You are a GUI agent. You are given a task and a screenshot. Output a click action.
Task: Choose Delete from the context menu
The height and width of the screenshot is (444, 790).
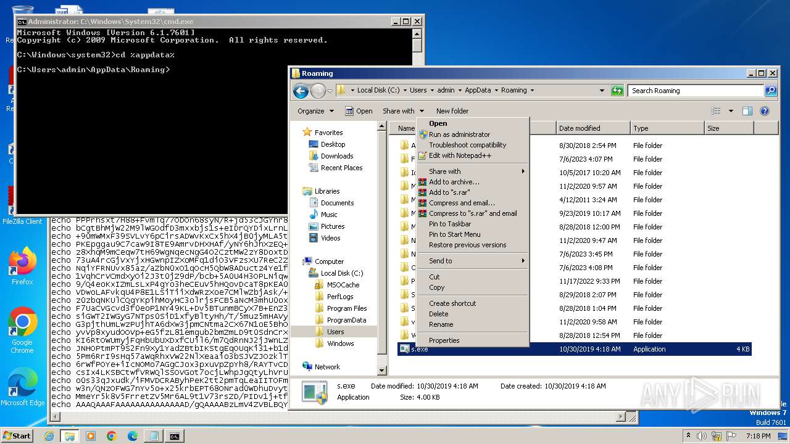click(x=473, y=314)
